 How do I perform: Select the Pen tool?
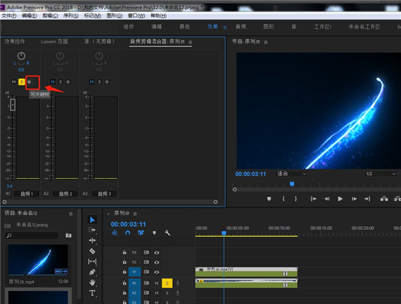(x=92, y=272)
